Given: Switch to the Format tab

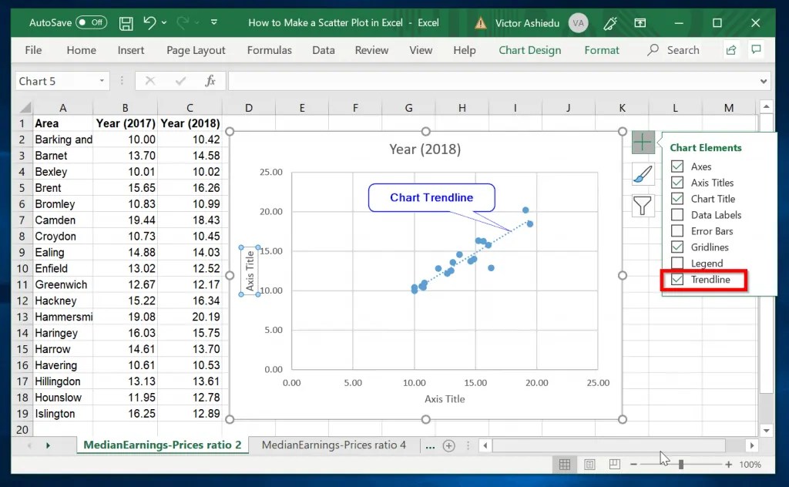Looking at the screenshot, I should pyautogui.click(x=601, y=50).
